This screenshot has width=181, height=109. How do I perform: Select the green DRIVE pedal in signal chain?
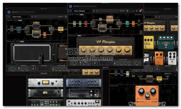pos(80,23)
